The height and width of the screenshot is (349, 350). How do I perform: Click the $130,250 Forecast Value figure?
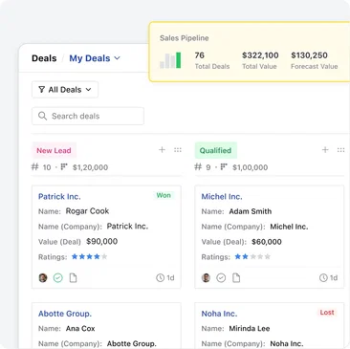309,55
